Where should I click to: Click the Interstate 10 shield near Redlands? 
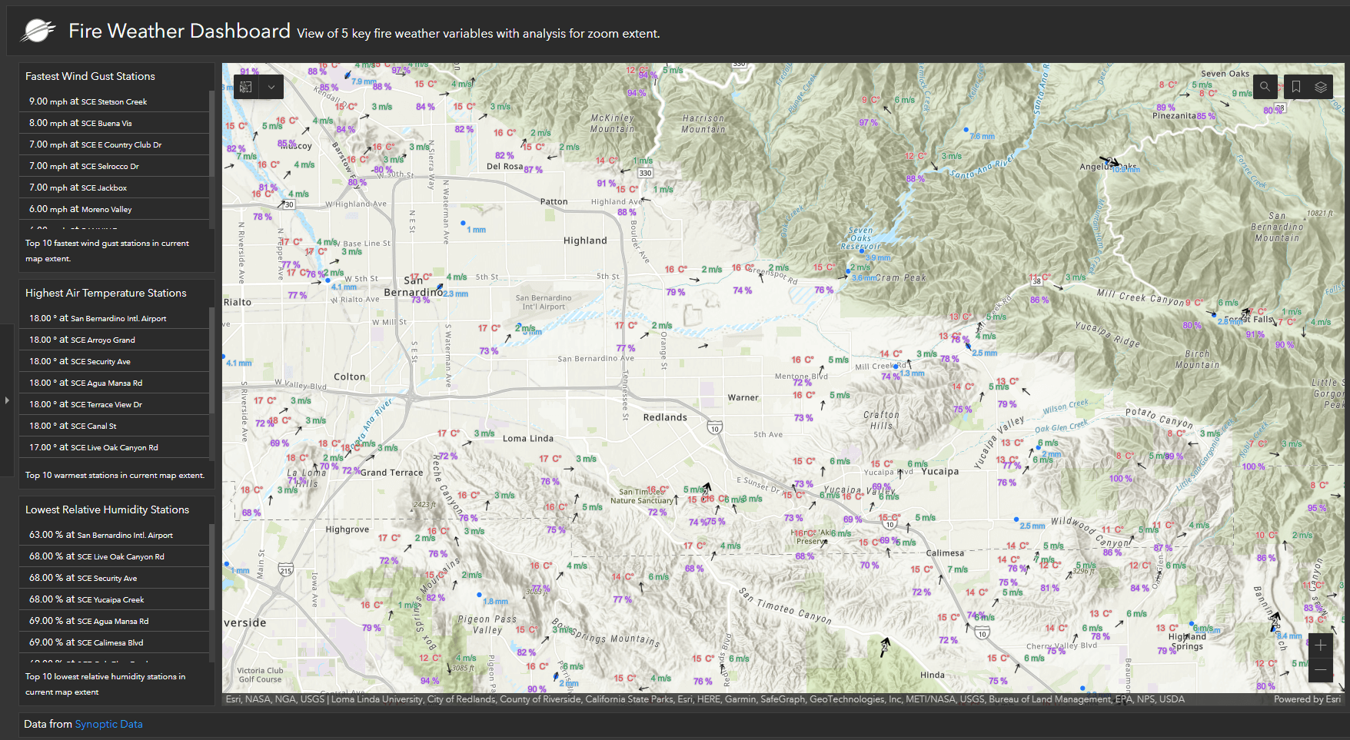click(715, 429)
